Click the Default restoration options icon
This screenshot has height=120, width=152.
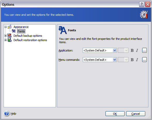(10, 40)
